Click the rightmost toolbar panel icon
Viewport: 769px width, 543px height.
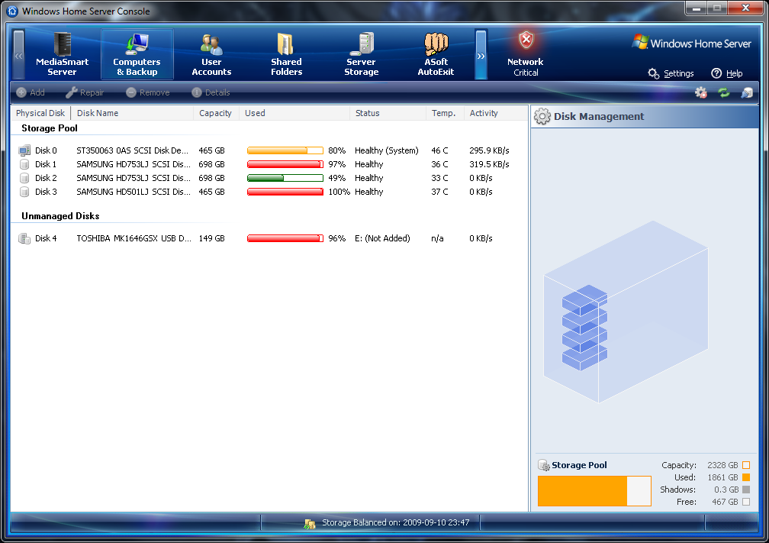[x=746, y=92]
